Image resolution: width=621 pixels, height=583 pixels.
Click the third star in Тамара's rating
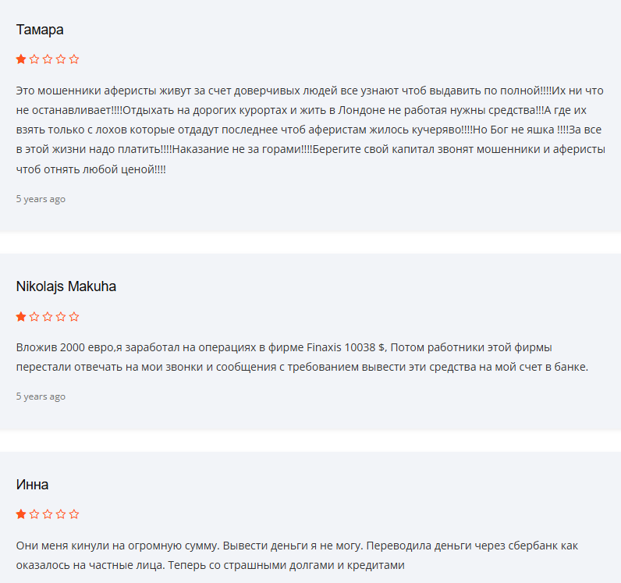pos(48,59)
